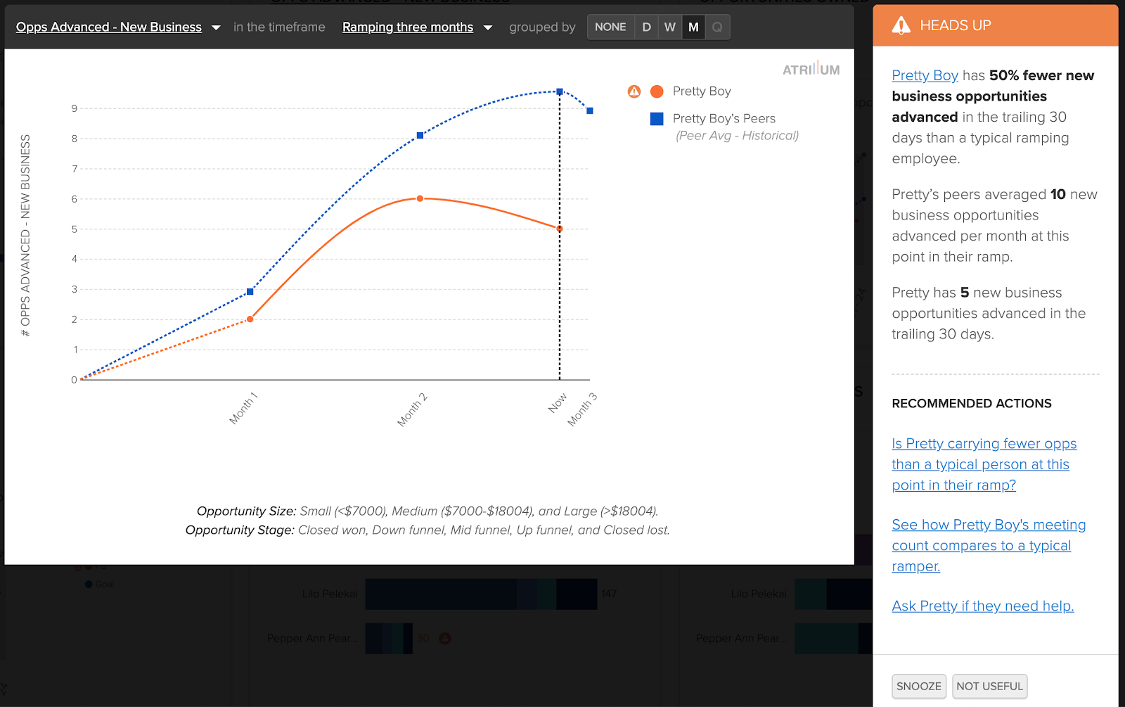The width and height of the screenshot is (1125, 707).
Task: Click the HEADS UP panel title
Action: coord(956,25)
